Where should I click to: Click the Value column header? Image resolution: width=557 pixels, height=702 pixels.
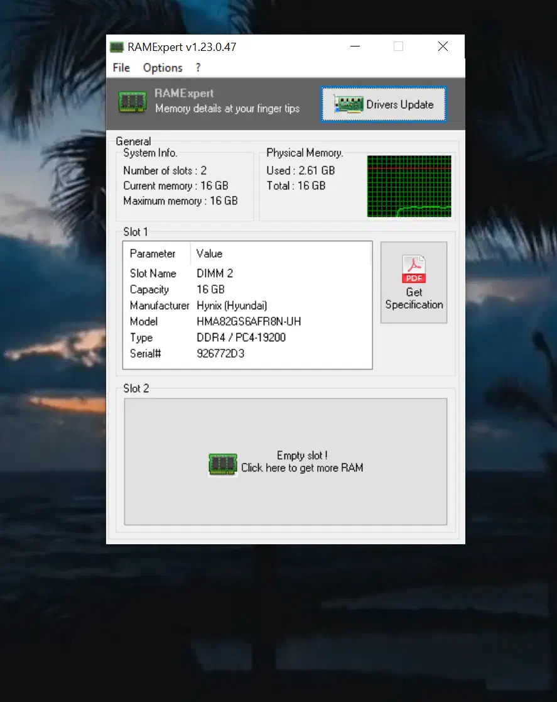coord(209,254)
